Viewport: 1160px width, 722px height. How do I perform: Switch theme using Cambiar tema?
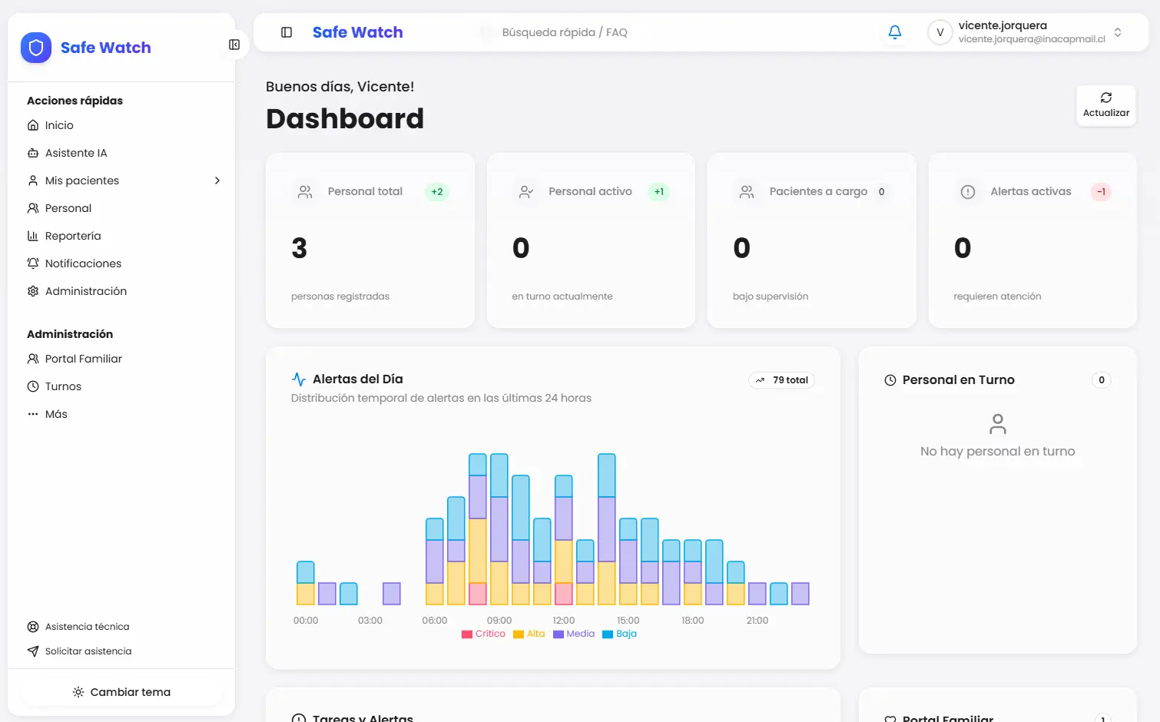121,691
